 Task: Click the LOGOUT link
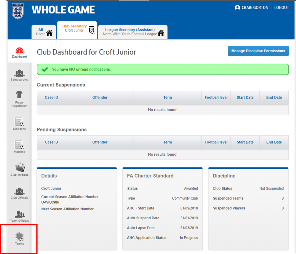pos(282,8)
